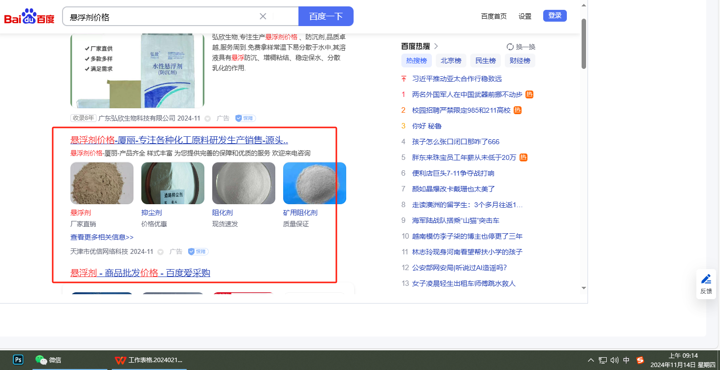Click the 矿用阻化剂 product label link
The width and height of the screenshot is (720, 370).
coord(300,213)
